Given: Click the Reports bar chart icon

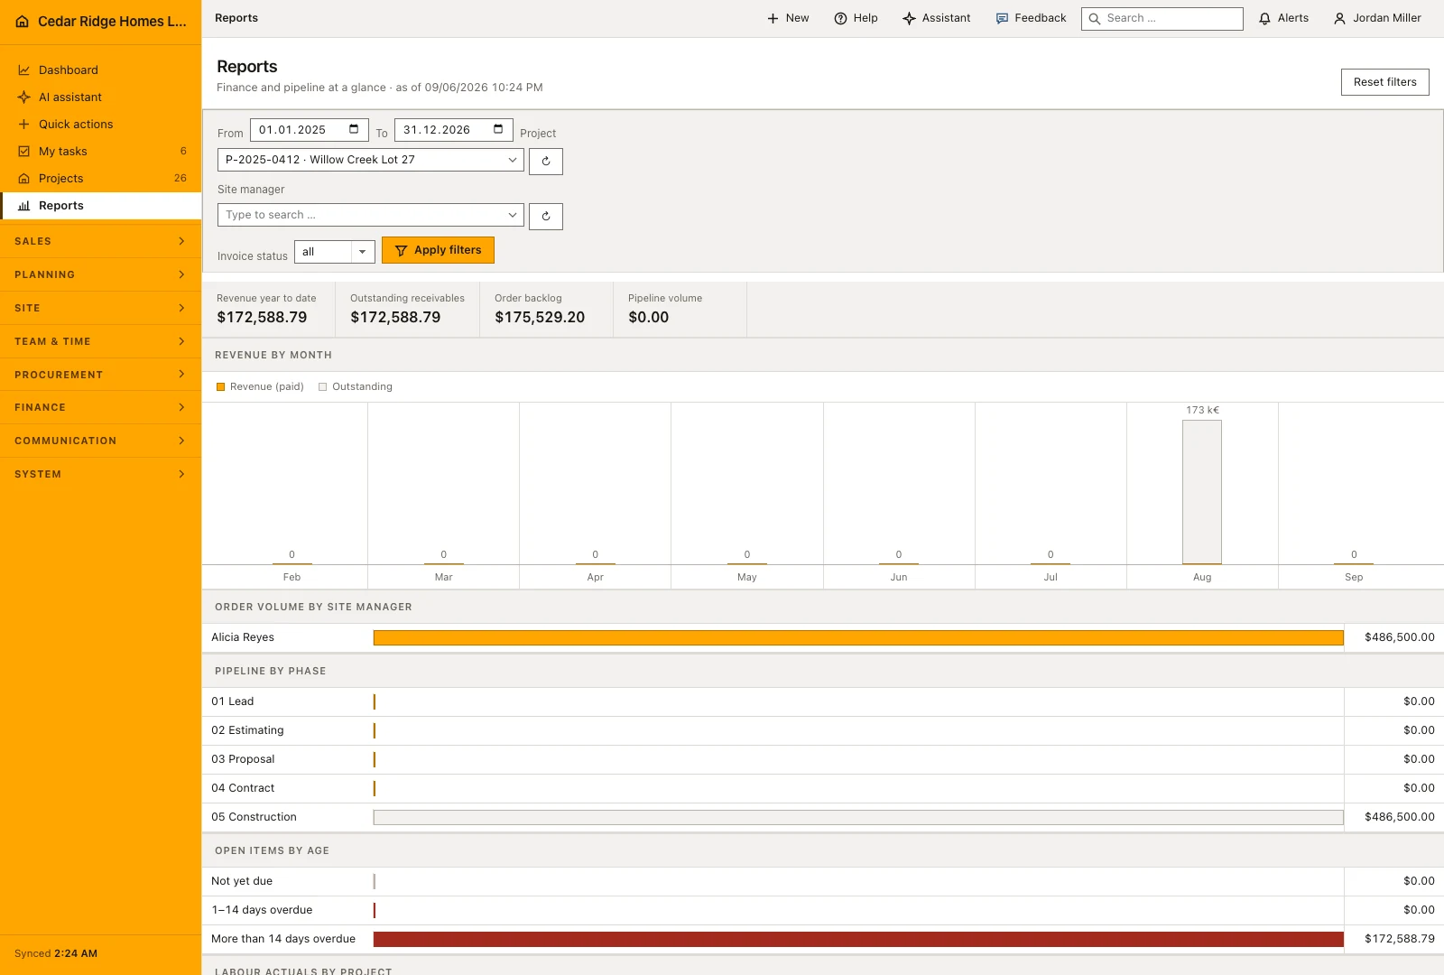Looking at the screenshot, I should pyautogui.click(x=24, y=206).
